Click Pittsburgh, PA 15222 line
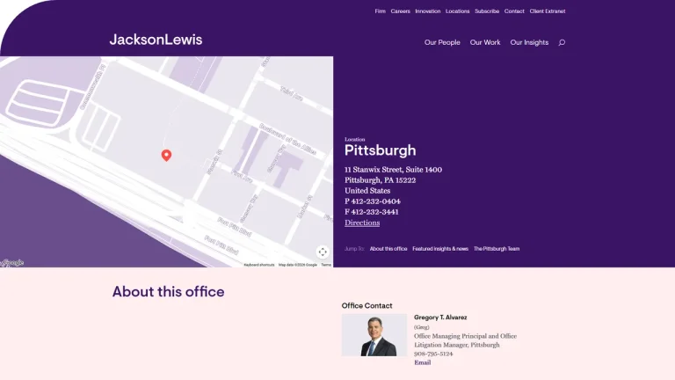 click(380, 180)
